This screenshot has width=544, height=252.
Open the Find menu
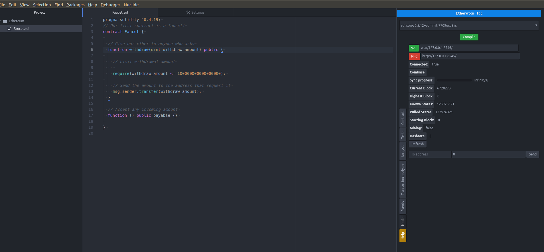pyautogui.click(x=58, y=5)
